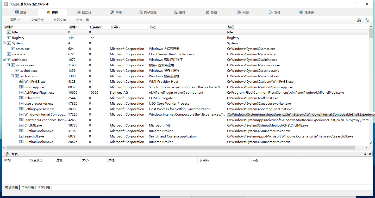Screen dimensions: 375x198
Task: Collapse the services.exe tree node
Action: 8,65
